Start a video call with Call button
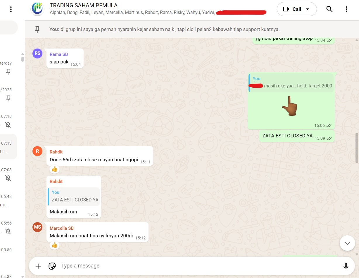The height and width of the screenshot is (278, 359). click(292, 9)
